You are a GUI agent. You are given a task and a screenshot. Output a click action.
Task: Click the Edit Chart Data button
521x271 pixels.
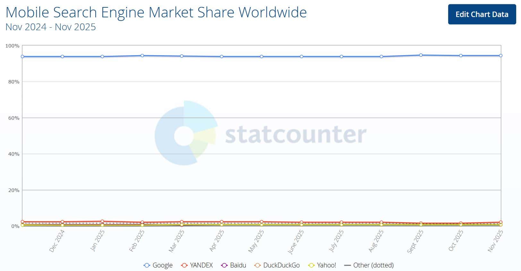click(x=482, y=14)
